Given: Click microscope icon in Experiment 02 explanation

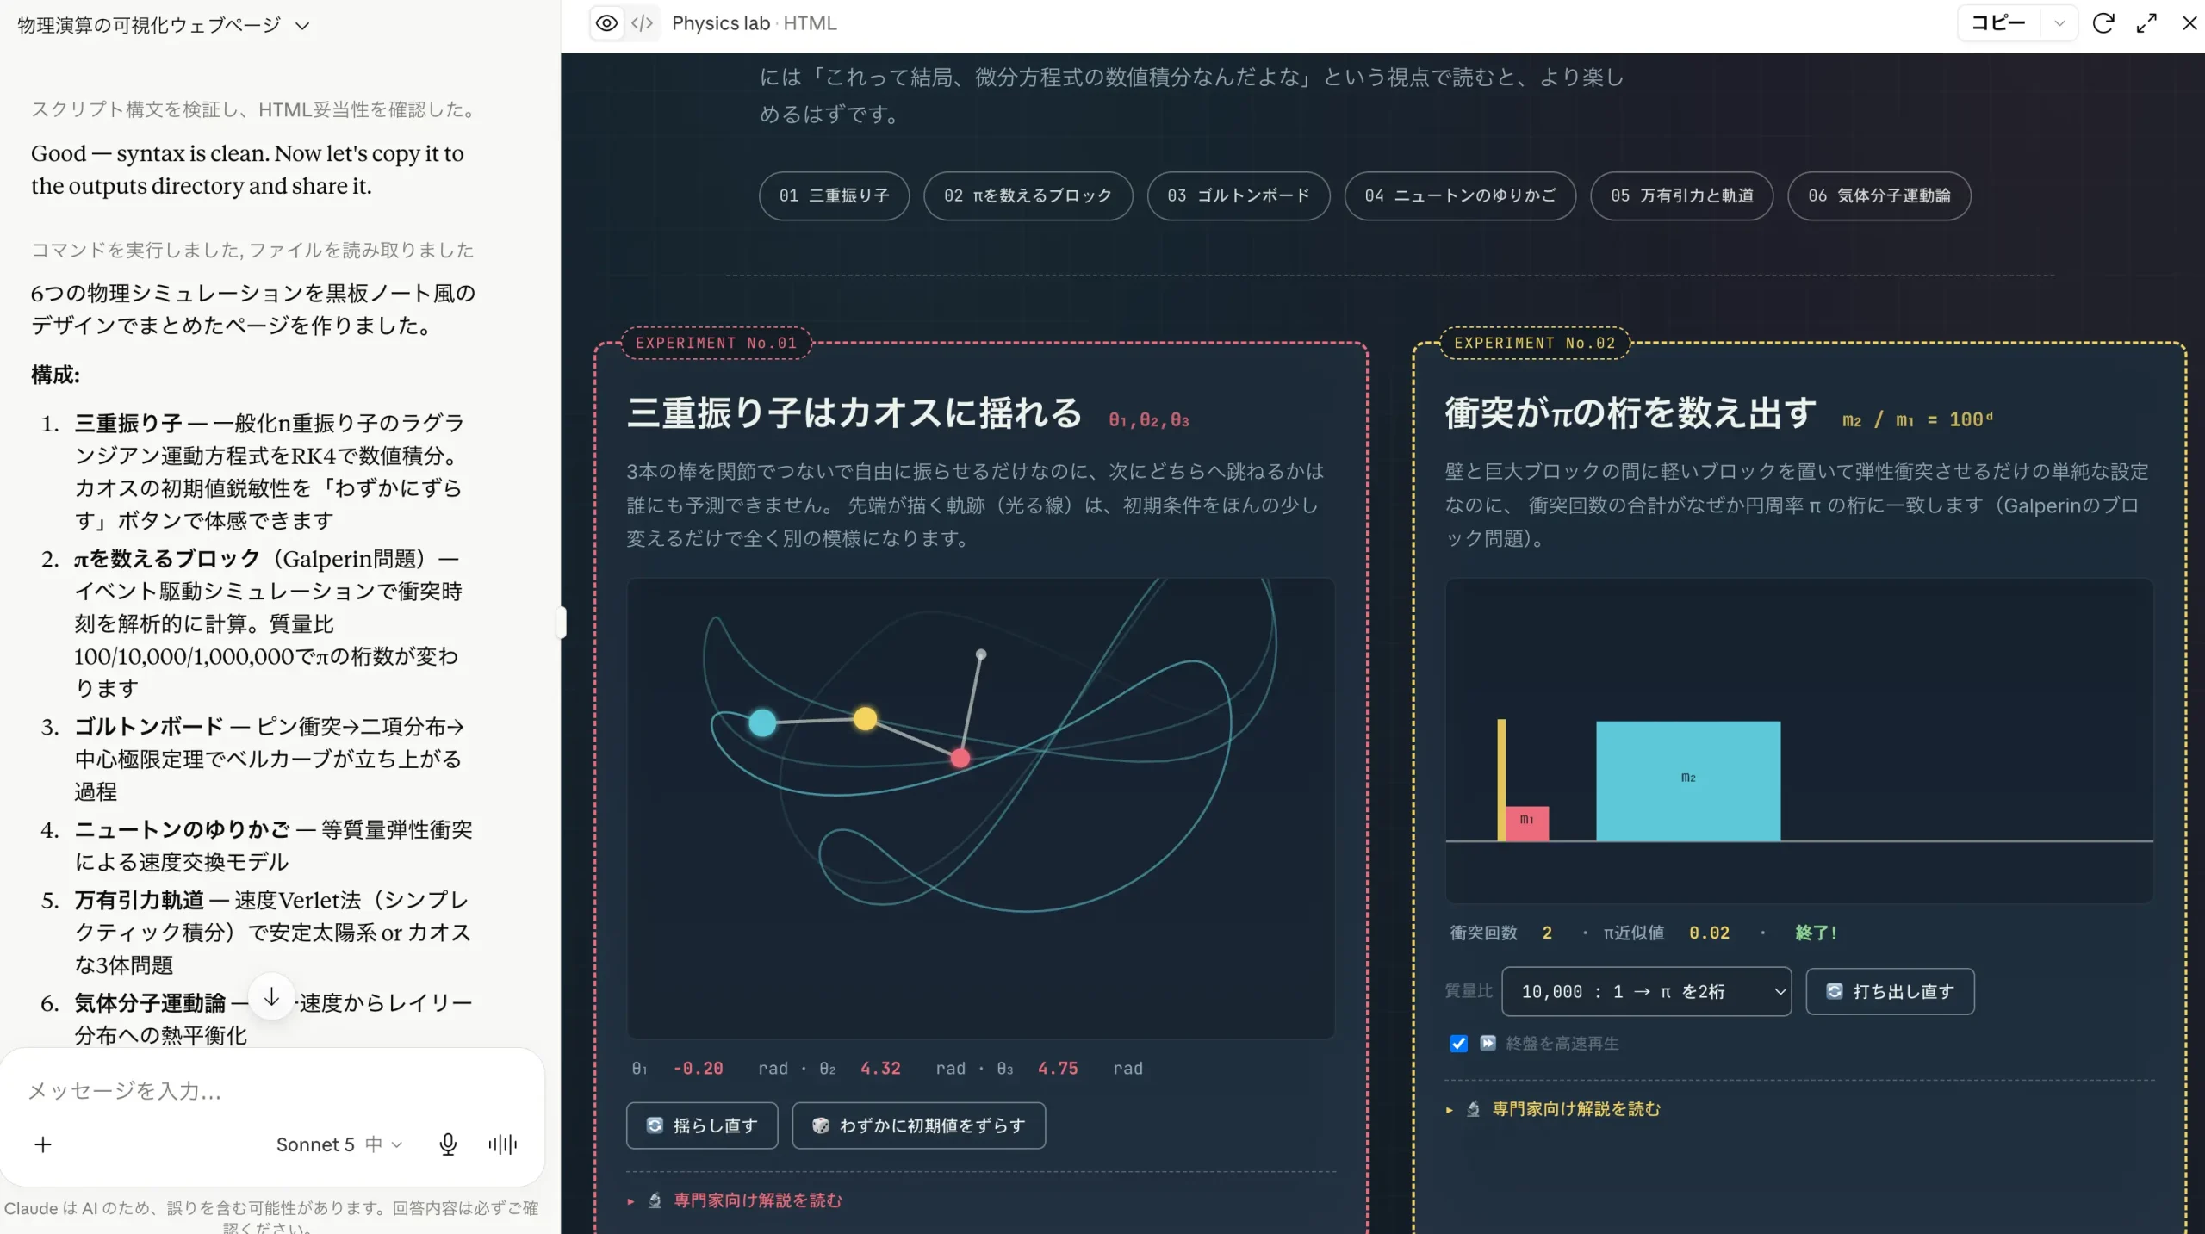Looking at the screenshot, I should 1473,1108.
